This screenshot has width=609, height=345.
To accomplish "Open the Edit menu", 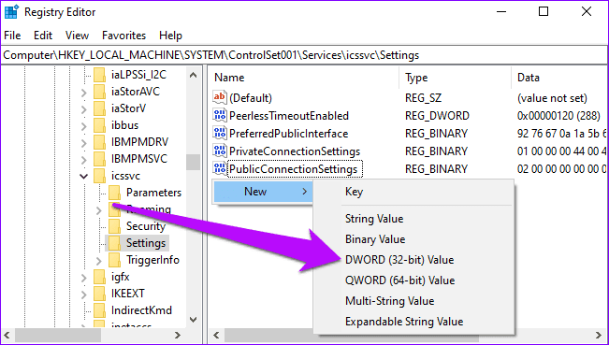I will [x=43, y=36].
